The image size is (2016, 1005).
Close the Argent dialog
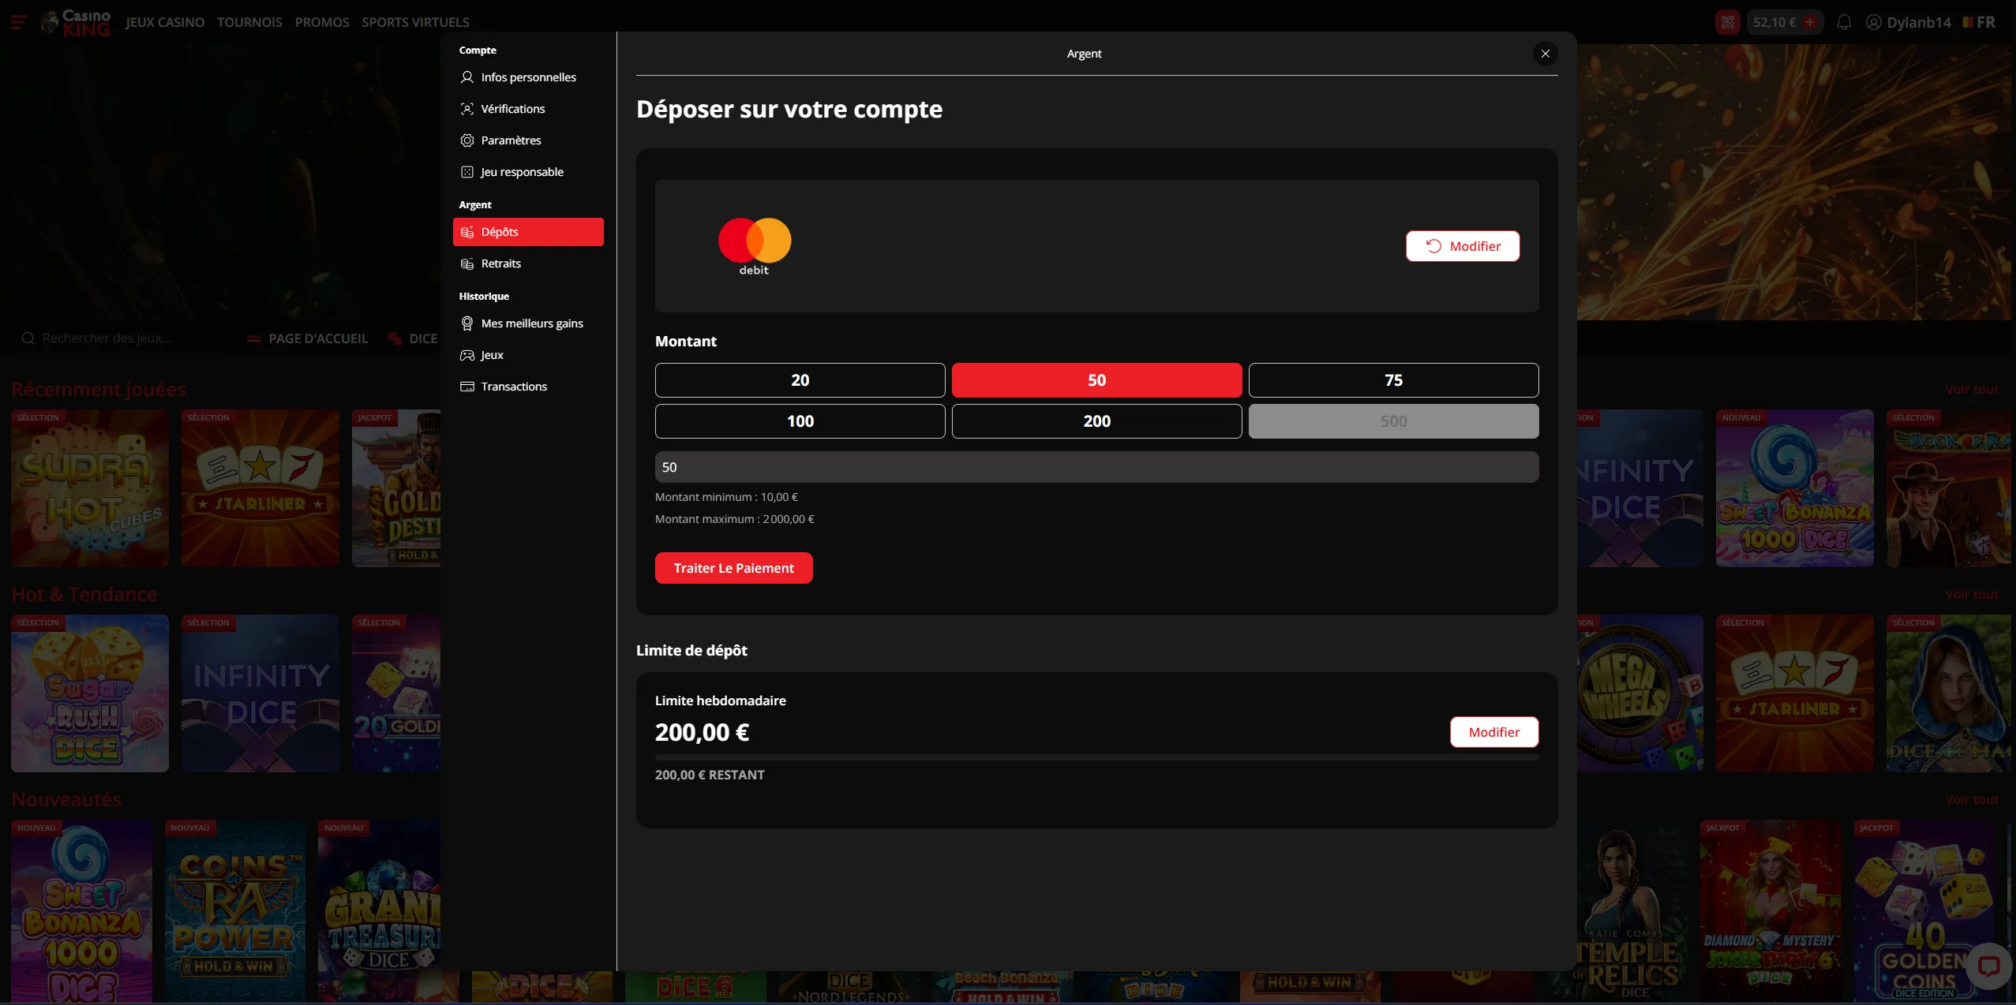point(1545,54)
